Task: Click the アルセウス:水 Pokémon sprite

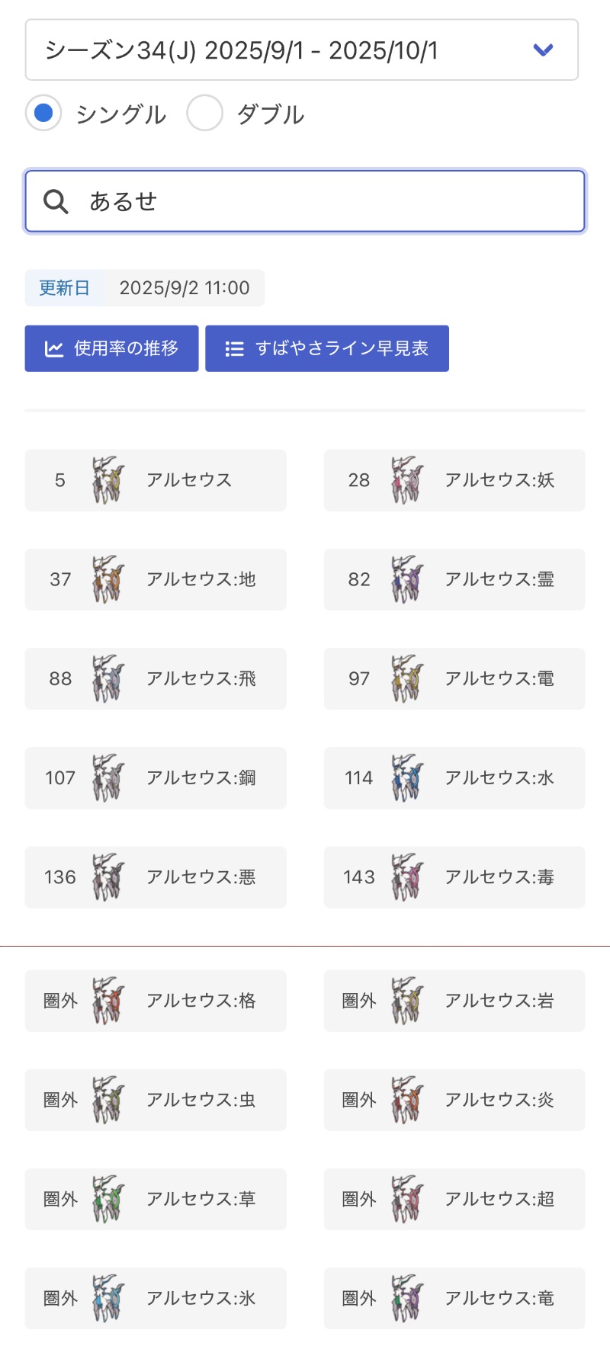Action: 407,778
